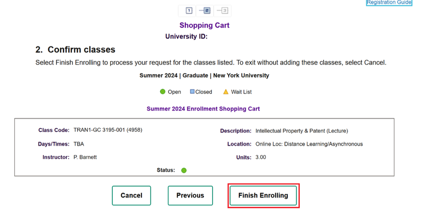Viewport: 426px width, 210px height.
Task: Click the step 3 progress indicator icon
Action: point(222,11)
